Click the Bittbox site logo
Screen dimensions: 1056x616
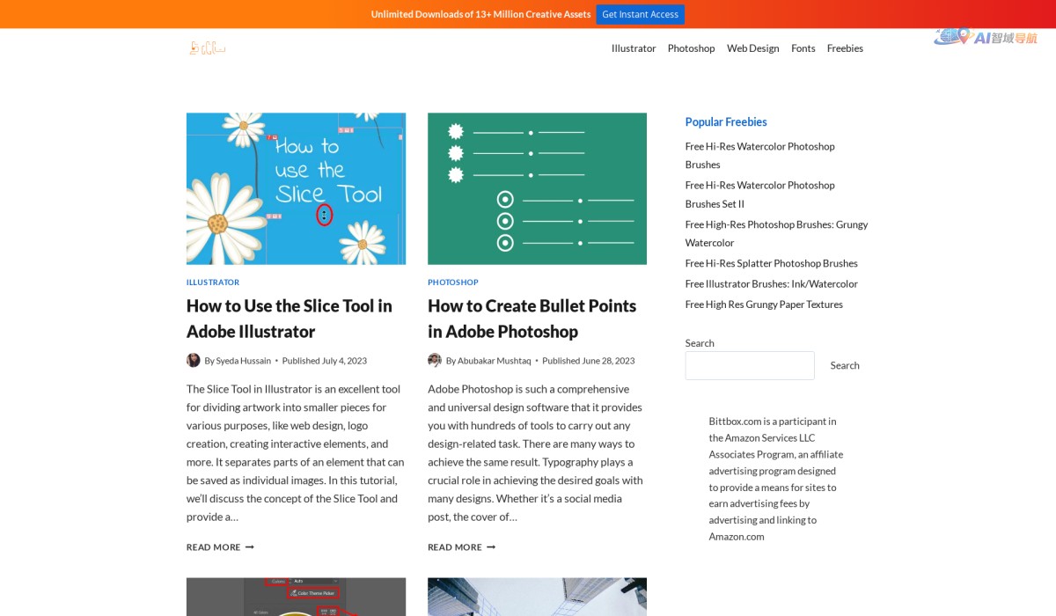point(208,48)
